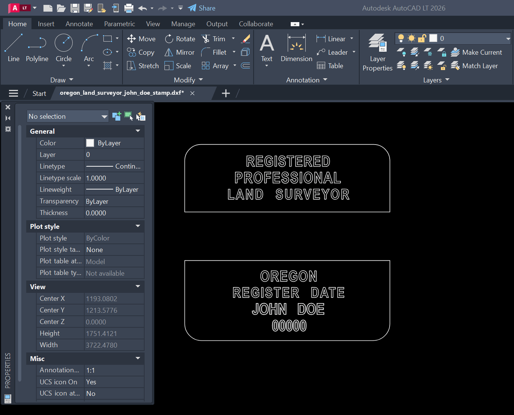Open the Linear dimension dropdown arrow
This screenshot has height=415, width=514.
[x=352, y=39]
